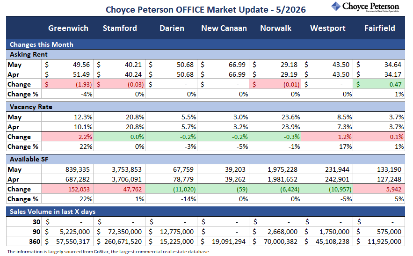This screenshot has height=256, width=413.
Task: Click Greenwich asking rent change (1.93)
Action: click(x=84, y=85)
